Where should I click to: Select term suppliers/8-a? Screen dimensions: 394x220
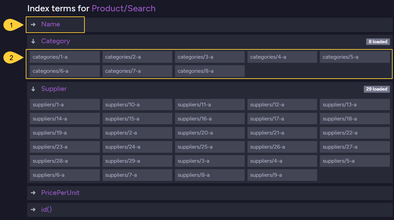pos(210,175)
